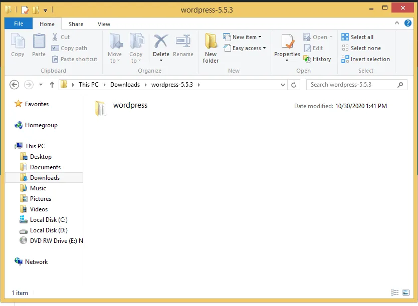Open the File menu tab
Image resolution: width=418 pixels, height=306 pixels.
[19, 24]
